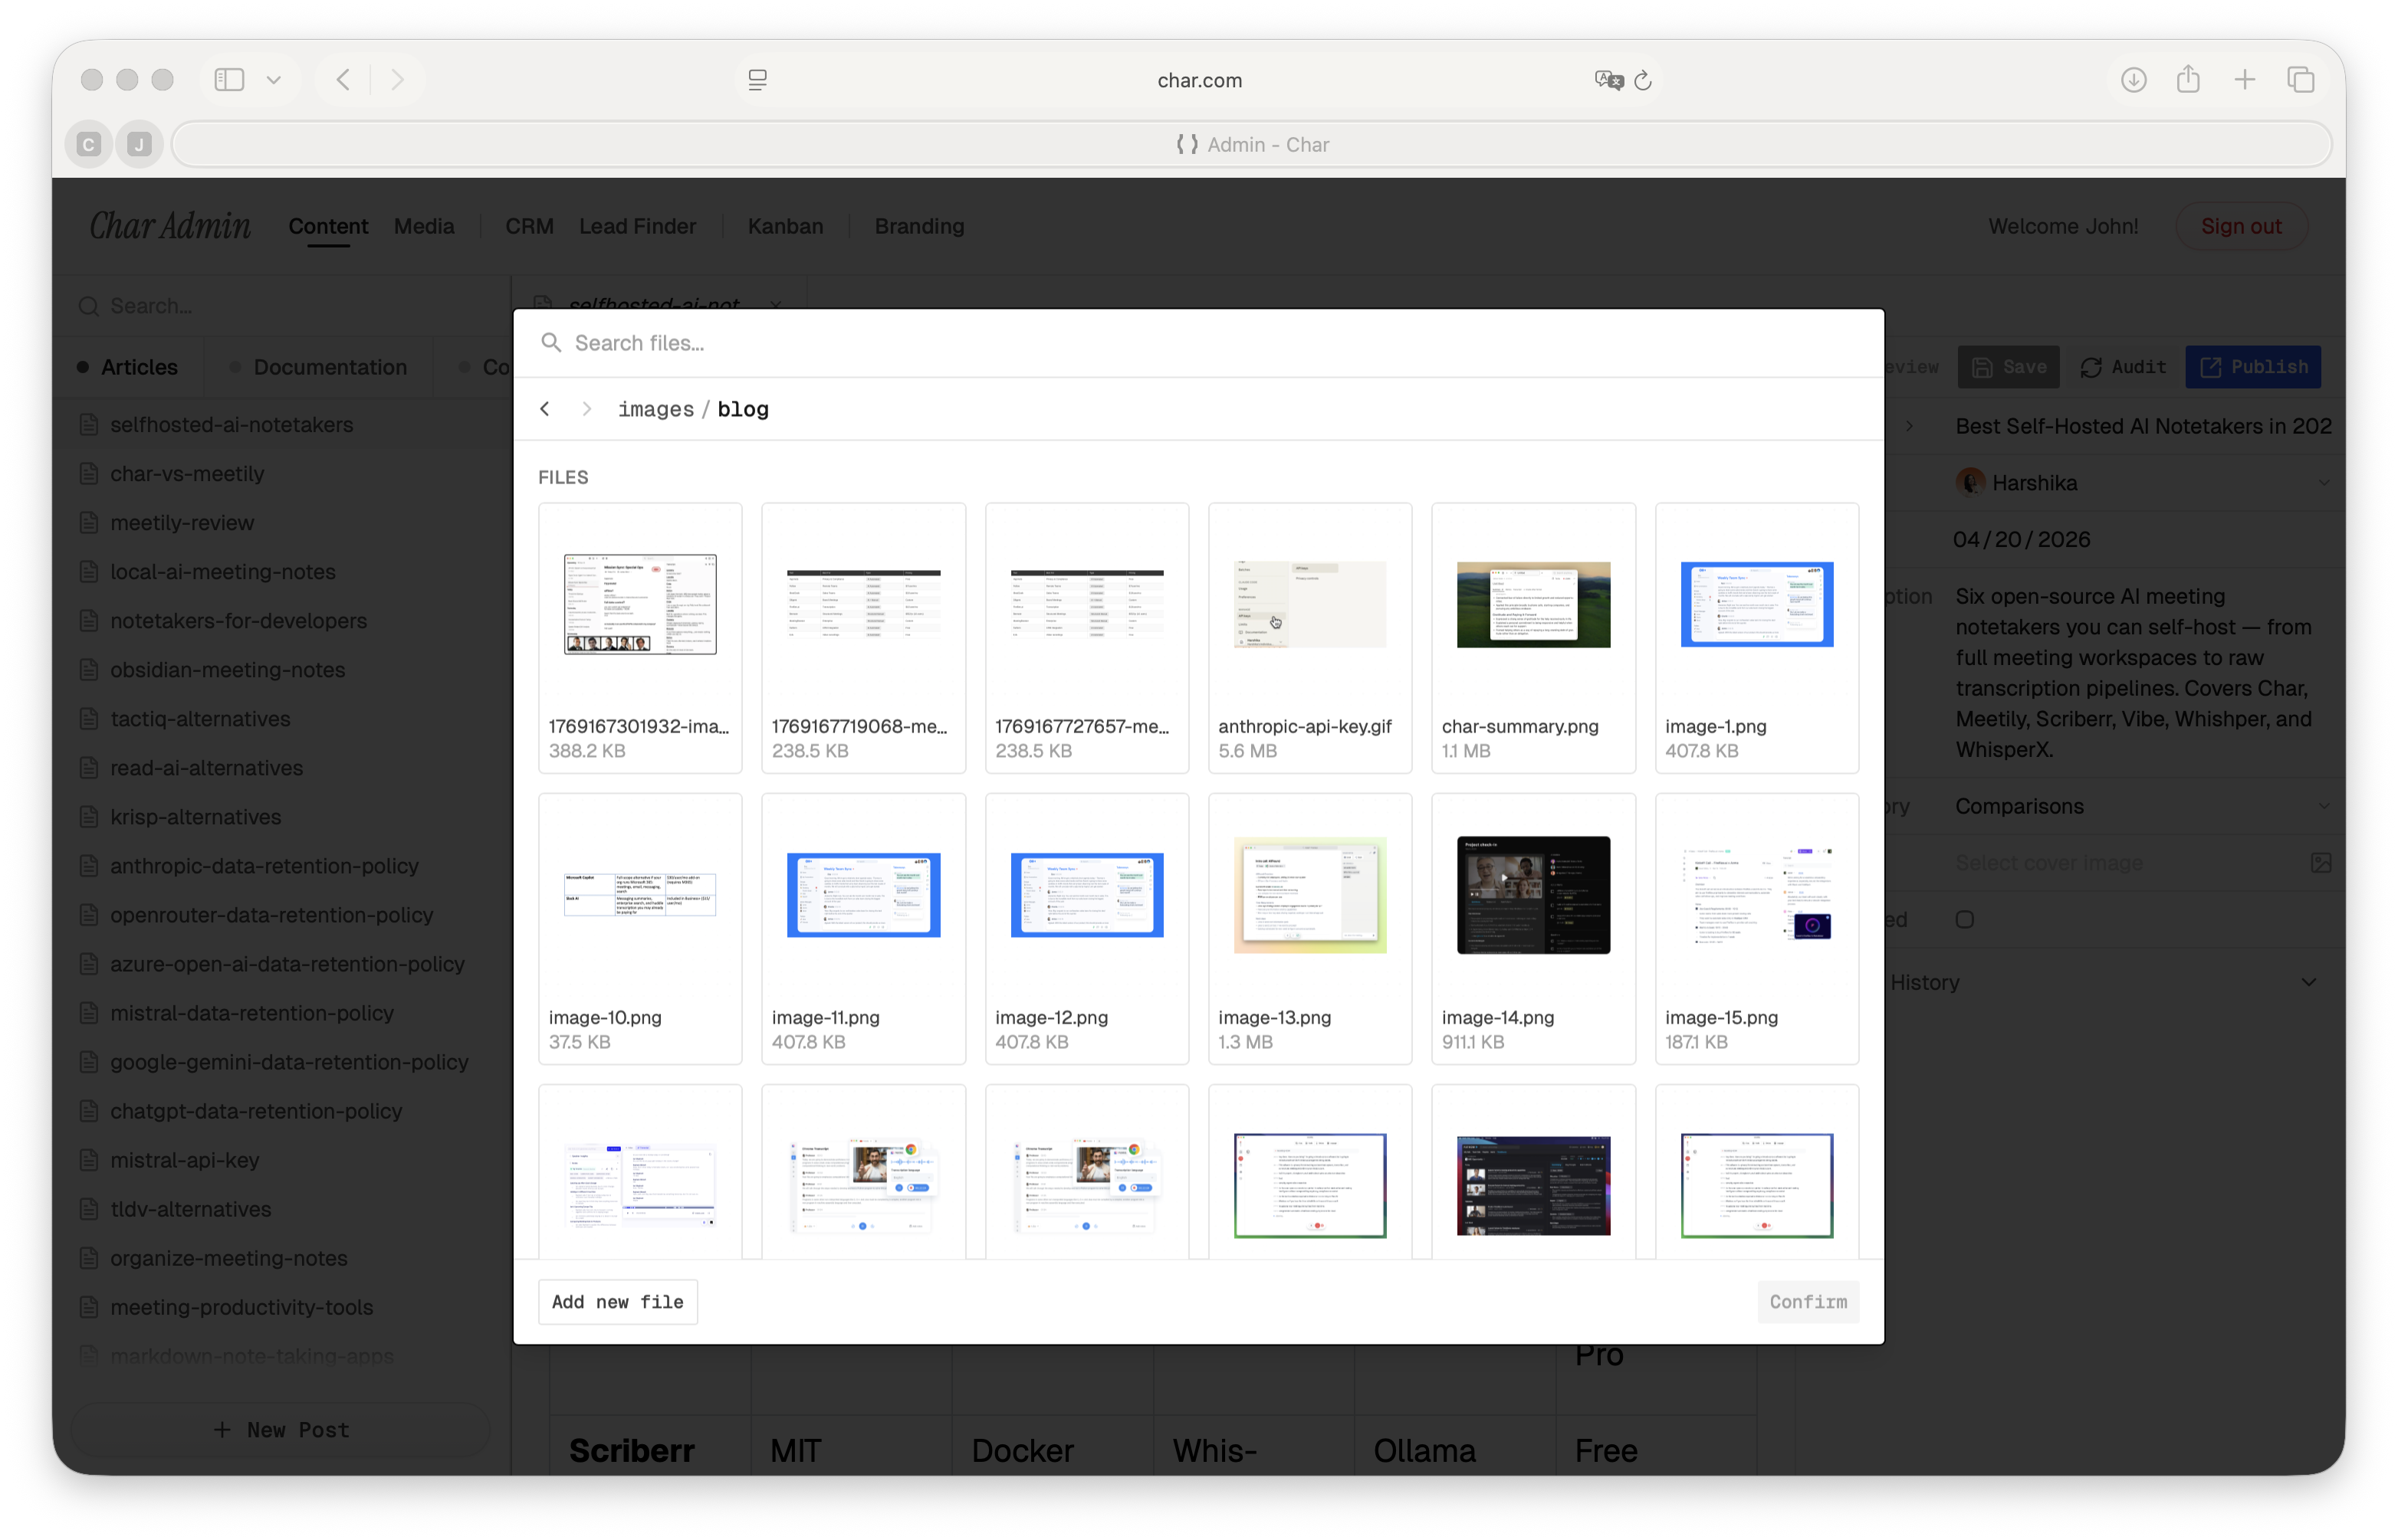This screenshot has width=2398, height=1540.
Task: Switch to the Articles tab
Action: pos(128,367)
